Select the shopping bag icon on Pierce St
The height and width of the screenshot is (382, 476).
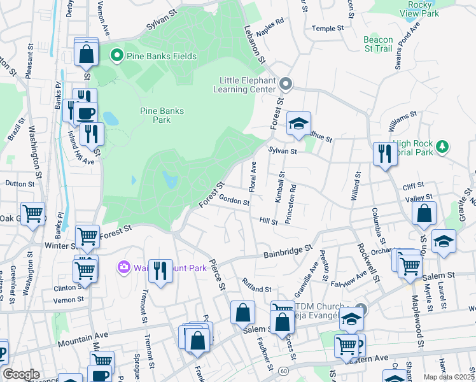(x=242, y=313)
